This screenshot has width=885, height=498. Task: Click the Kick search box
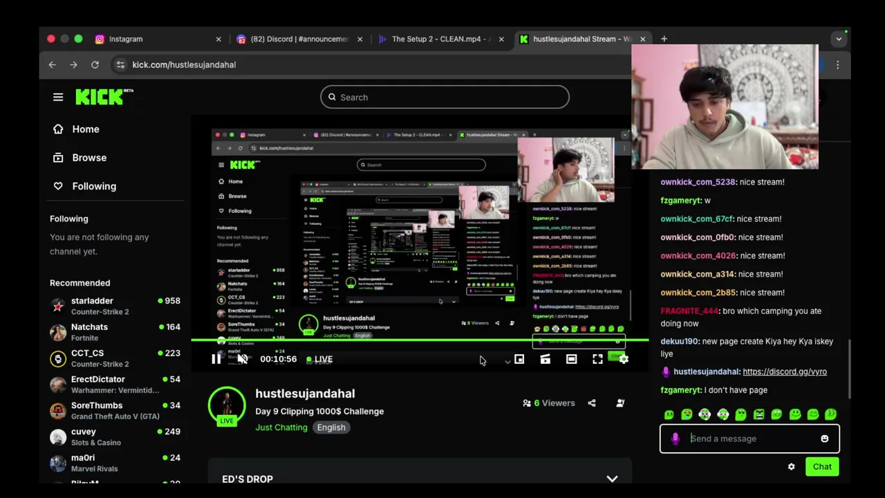[x=445, y=98]
